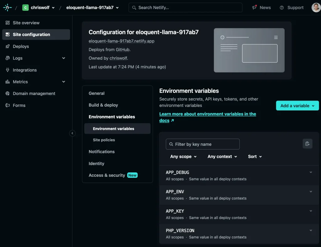Click the import from .env clipboard icon
The width and height of the screenshot is (321, 247).
point(308,144)
